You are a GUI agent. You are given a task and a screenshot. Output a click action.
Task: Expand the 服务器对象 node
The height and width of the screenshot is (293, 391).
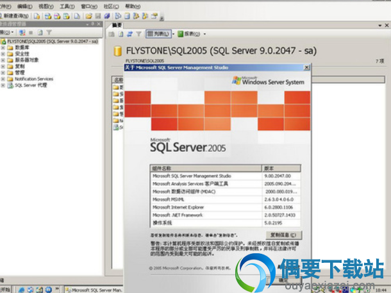click(x=3, y=60)
